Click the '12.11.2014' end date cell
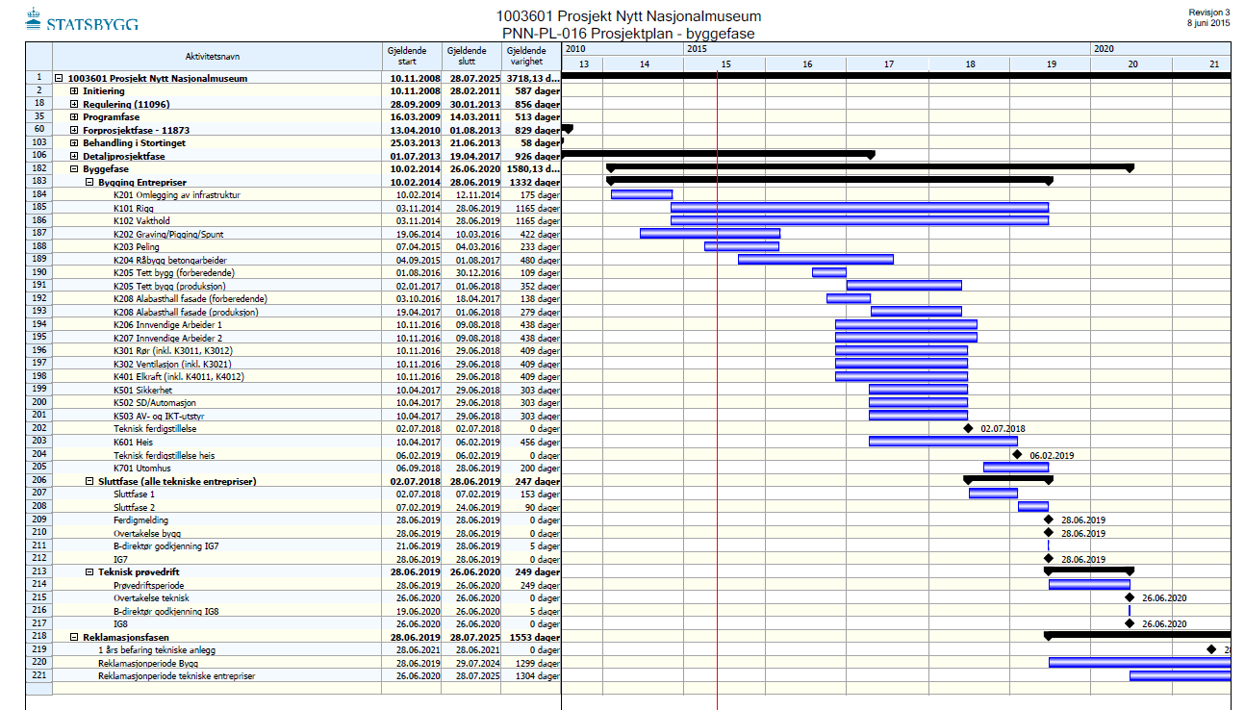Viewport: 1245px width, 710px height. click(x=471, y=195)
